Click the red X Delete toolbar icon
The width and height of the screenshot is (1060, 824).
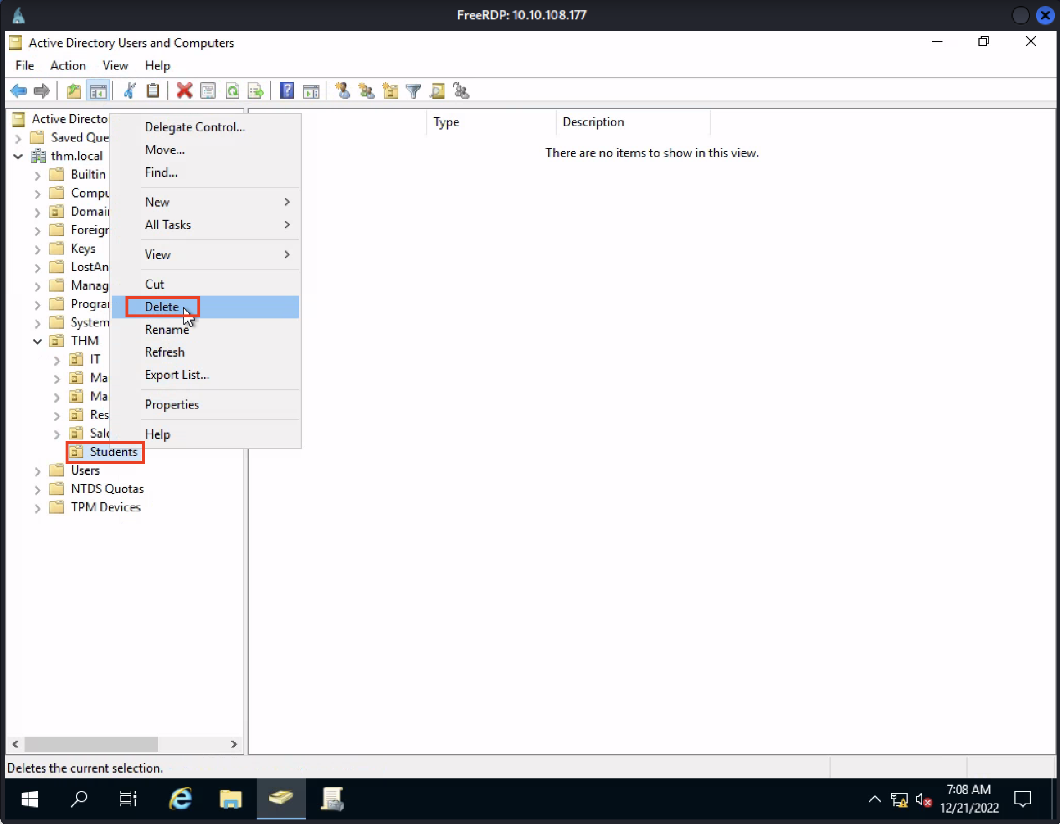pyautogui.click(x=184, y=91)
